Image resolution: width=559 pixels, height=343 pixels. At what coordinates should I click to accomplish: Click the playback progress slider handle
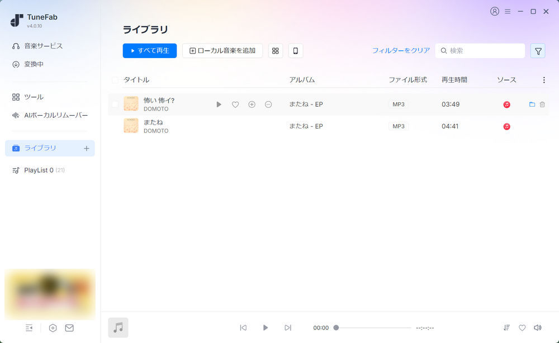[x=336, y=328]
